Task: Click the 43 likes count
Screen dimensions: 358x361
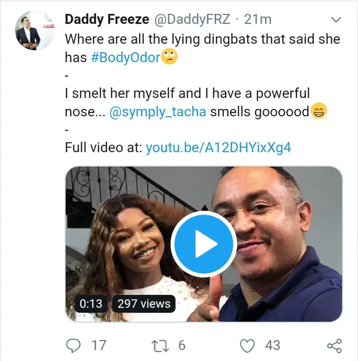Action: point(272,345)
